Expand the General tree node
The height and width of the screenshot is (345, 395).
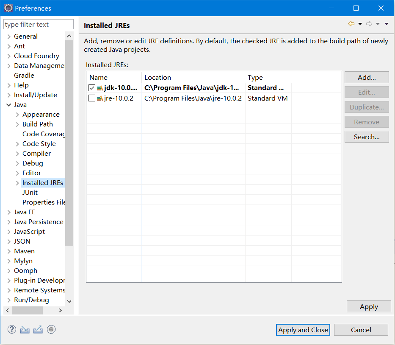(x=9, y=36)
